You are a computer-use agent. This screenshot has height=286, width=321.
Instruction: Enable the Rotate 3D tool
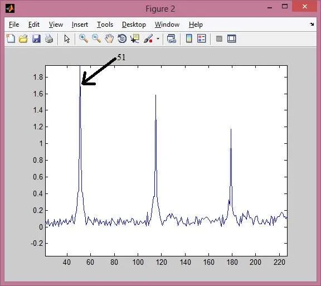122,38
